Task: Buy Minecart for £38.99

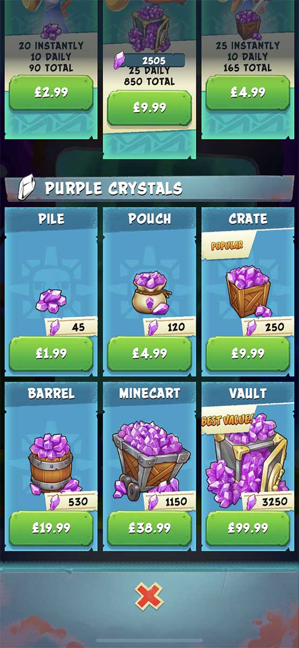Action: pyautogui.click(x=149, y=528)
